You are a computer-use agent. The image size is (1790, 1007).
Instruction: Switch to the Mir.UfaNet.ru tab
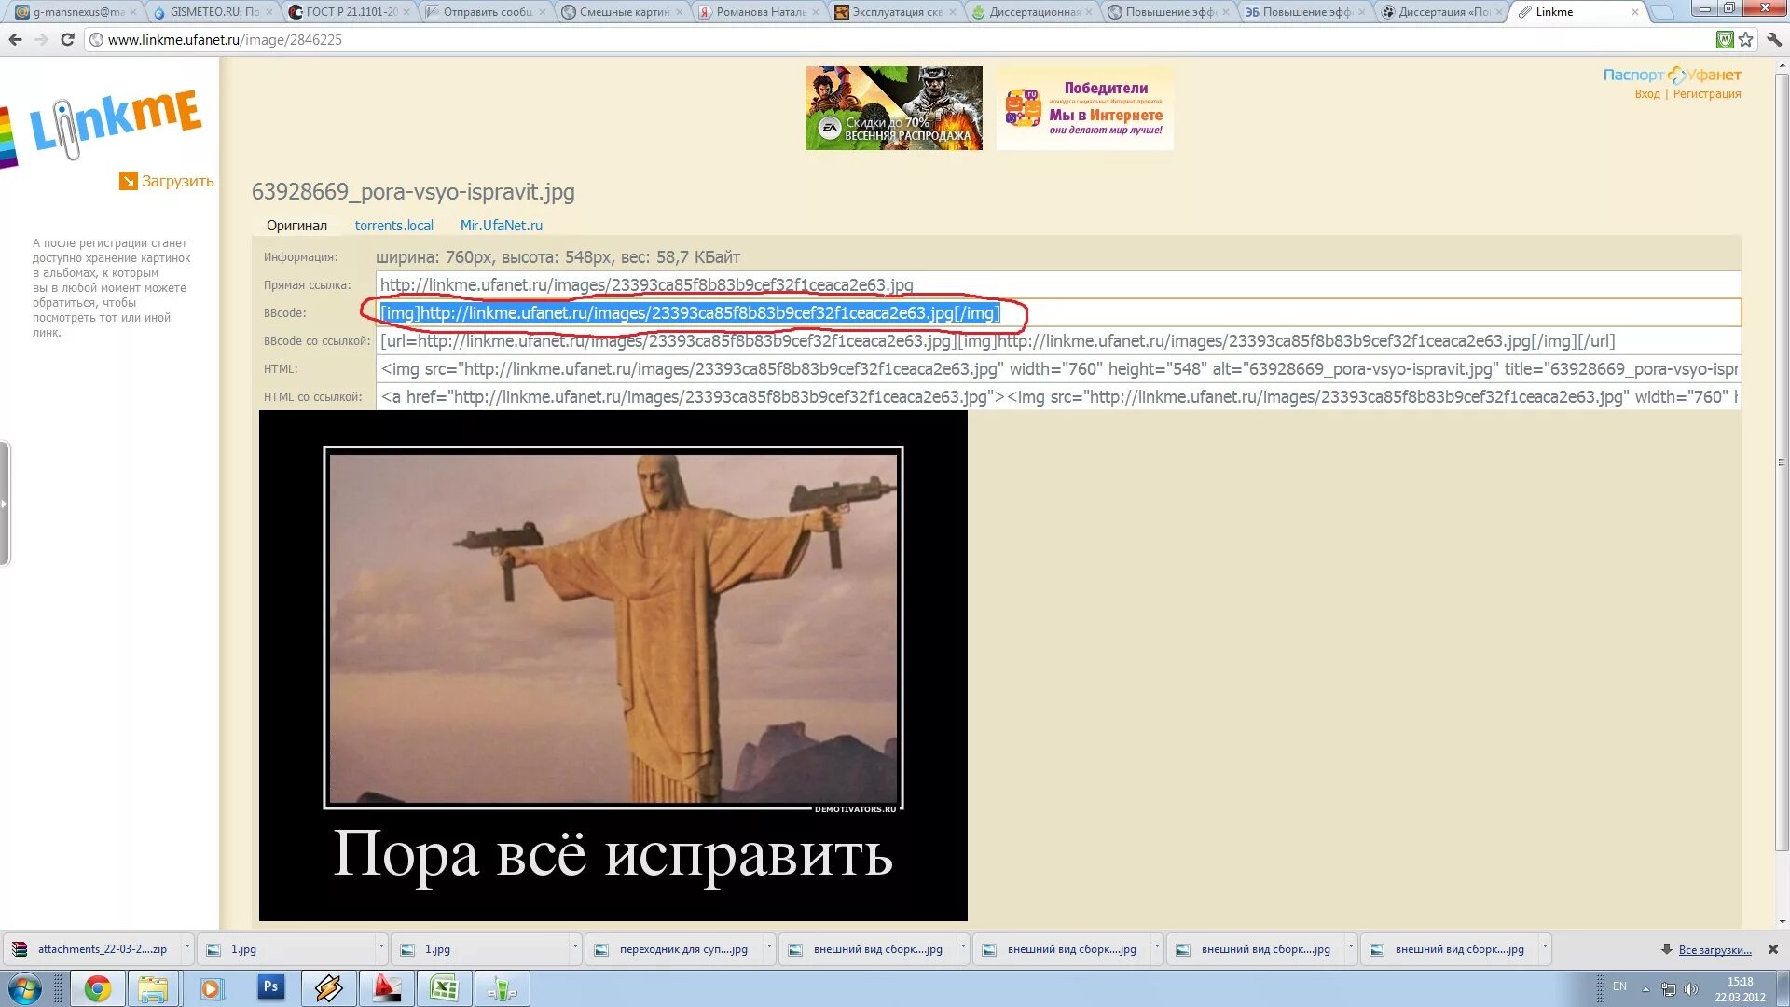pos(502,225)
